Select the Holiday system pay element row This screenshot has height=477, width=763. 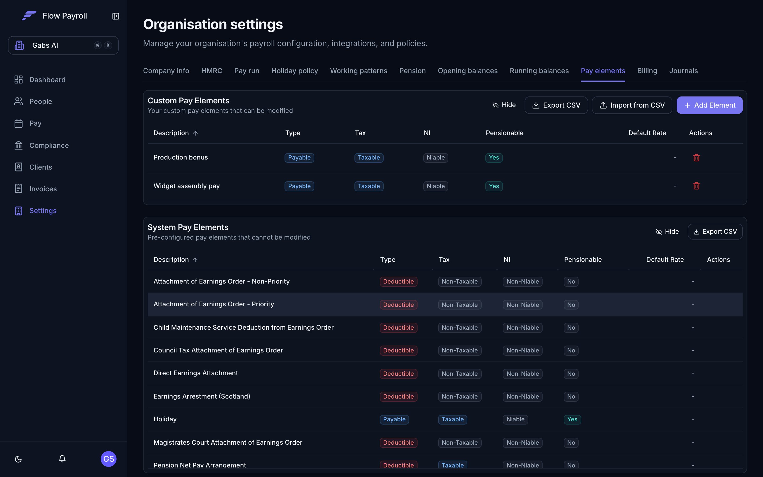pos(445,419)
